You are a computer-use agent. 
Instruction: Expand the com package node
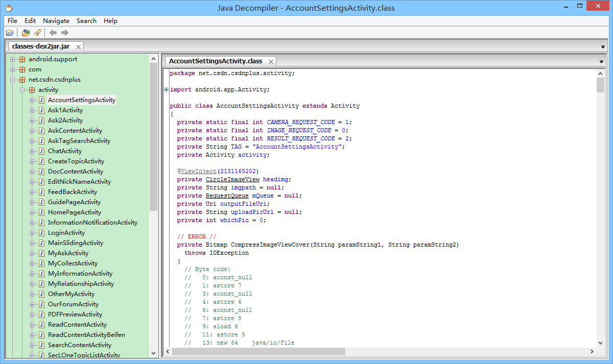[x=13, y=69]
